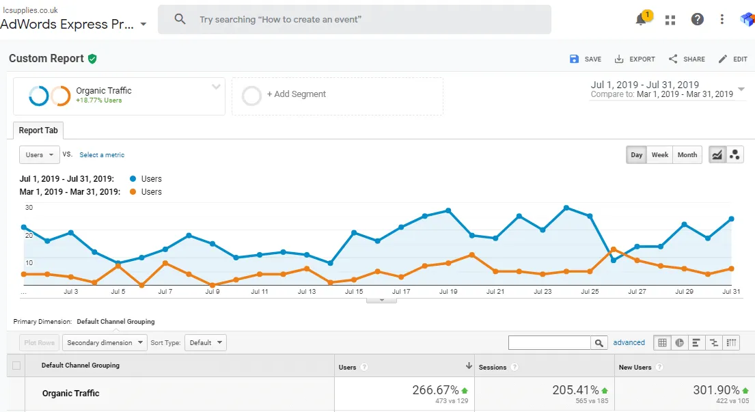Open the date range picker
755x412 pixels.
[x=668, y=89]
